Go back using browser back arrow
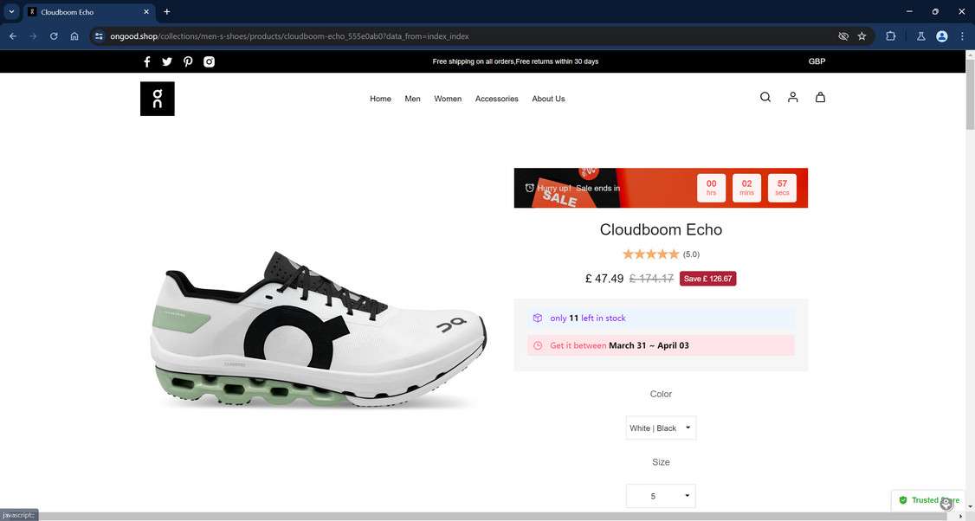The width and height of the screenshot is (975, 521). [12, 36]
